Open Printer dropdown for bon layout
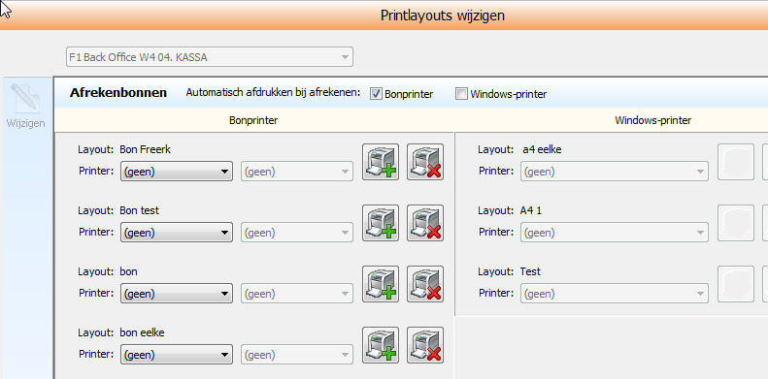Screen dimensions: 768x379 (x=177, y=294)
